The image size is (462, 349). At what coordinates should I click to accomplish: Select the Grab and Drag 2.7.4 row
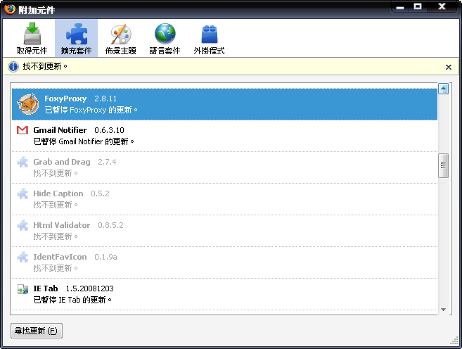[x=224, y=167]
